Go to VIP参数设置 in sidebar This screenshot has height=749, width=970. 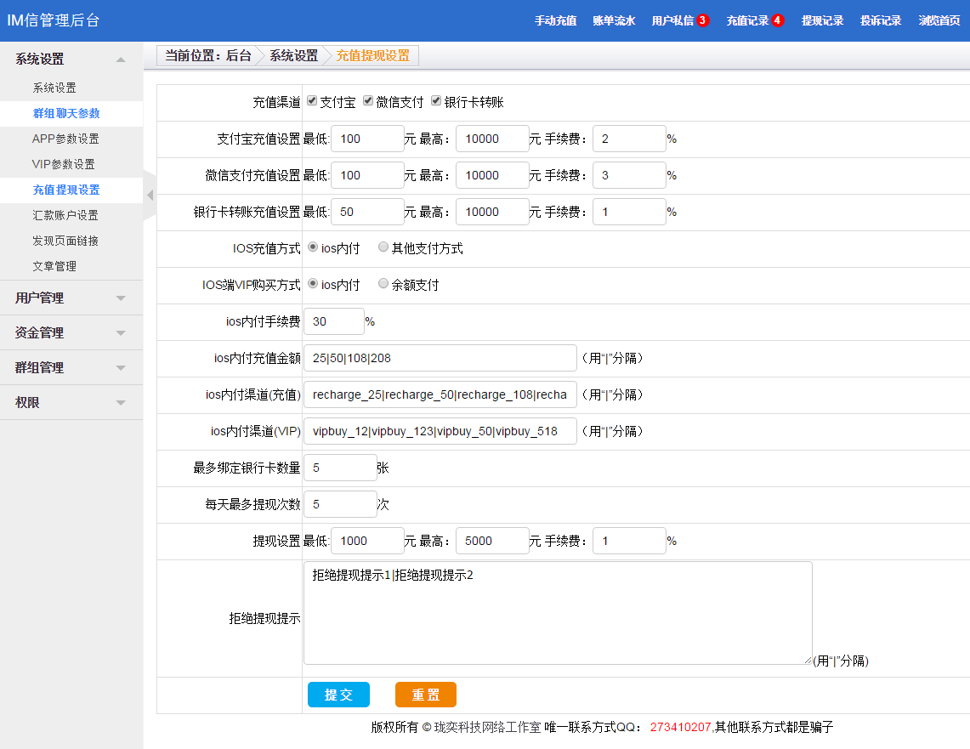64,164
